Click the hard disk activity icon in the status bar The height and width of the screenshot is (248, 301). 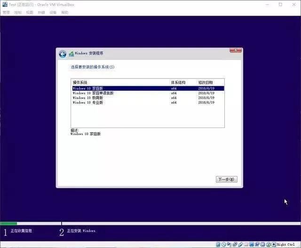point(218,244)
